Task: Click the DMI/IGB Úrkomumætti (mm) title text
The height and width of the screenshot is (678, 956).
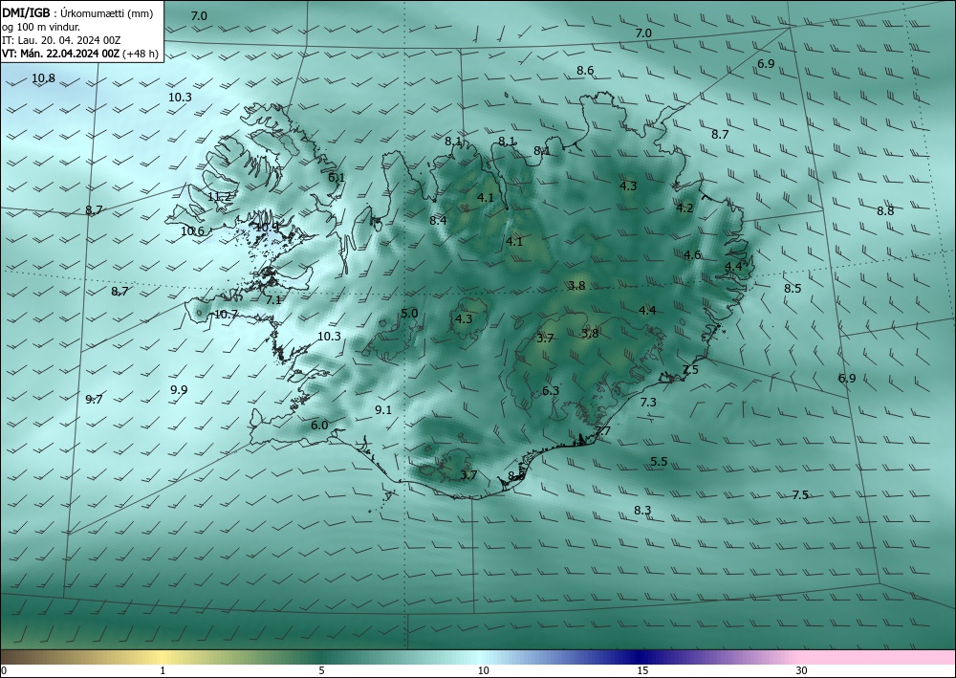Action: click(x=77, y=13)
